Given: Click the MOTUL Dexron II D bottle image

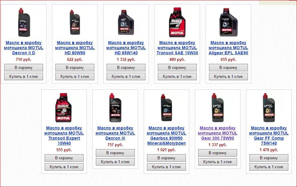Looking at the screenshot, I should (24, 22).
